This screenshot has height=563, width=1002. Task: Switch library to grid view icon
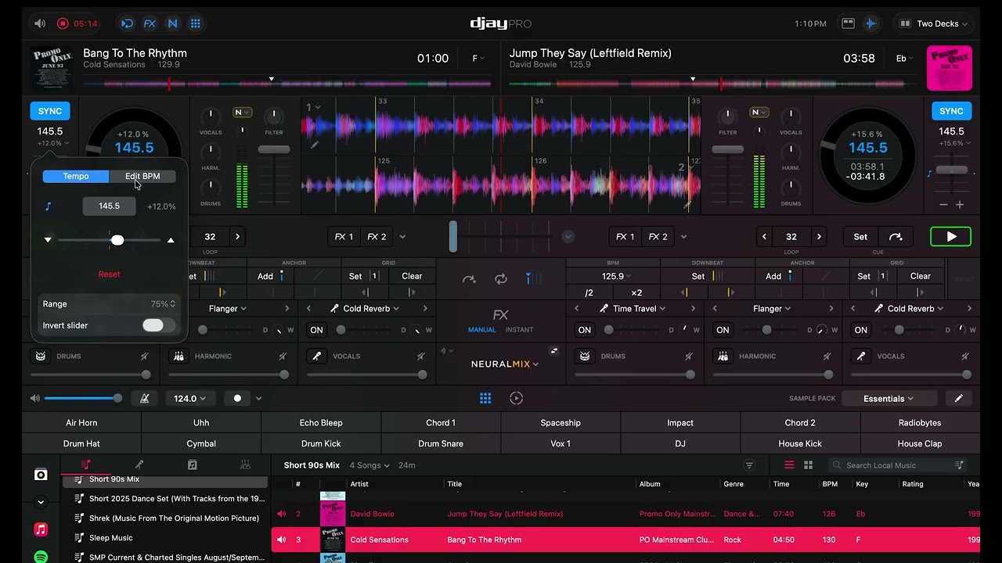click(809, 465)
